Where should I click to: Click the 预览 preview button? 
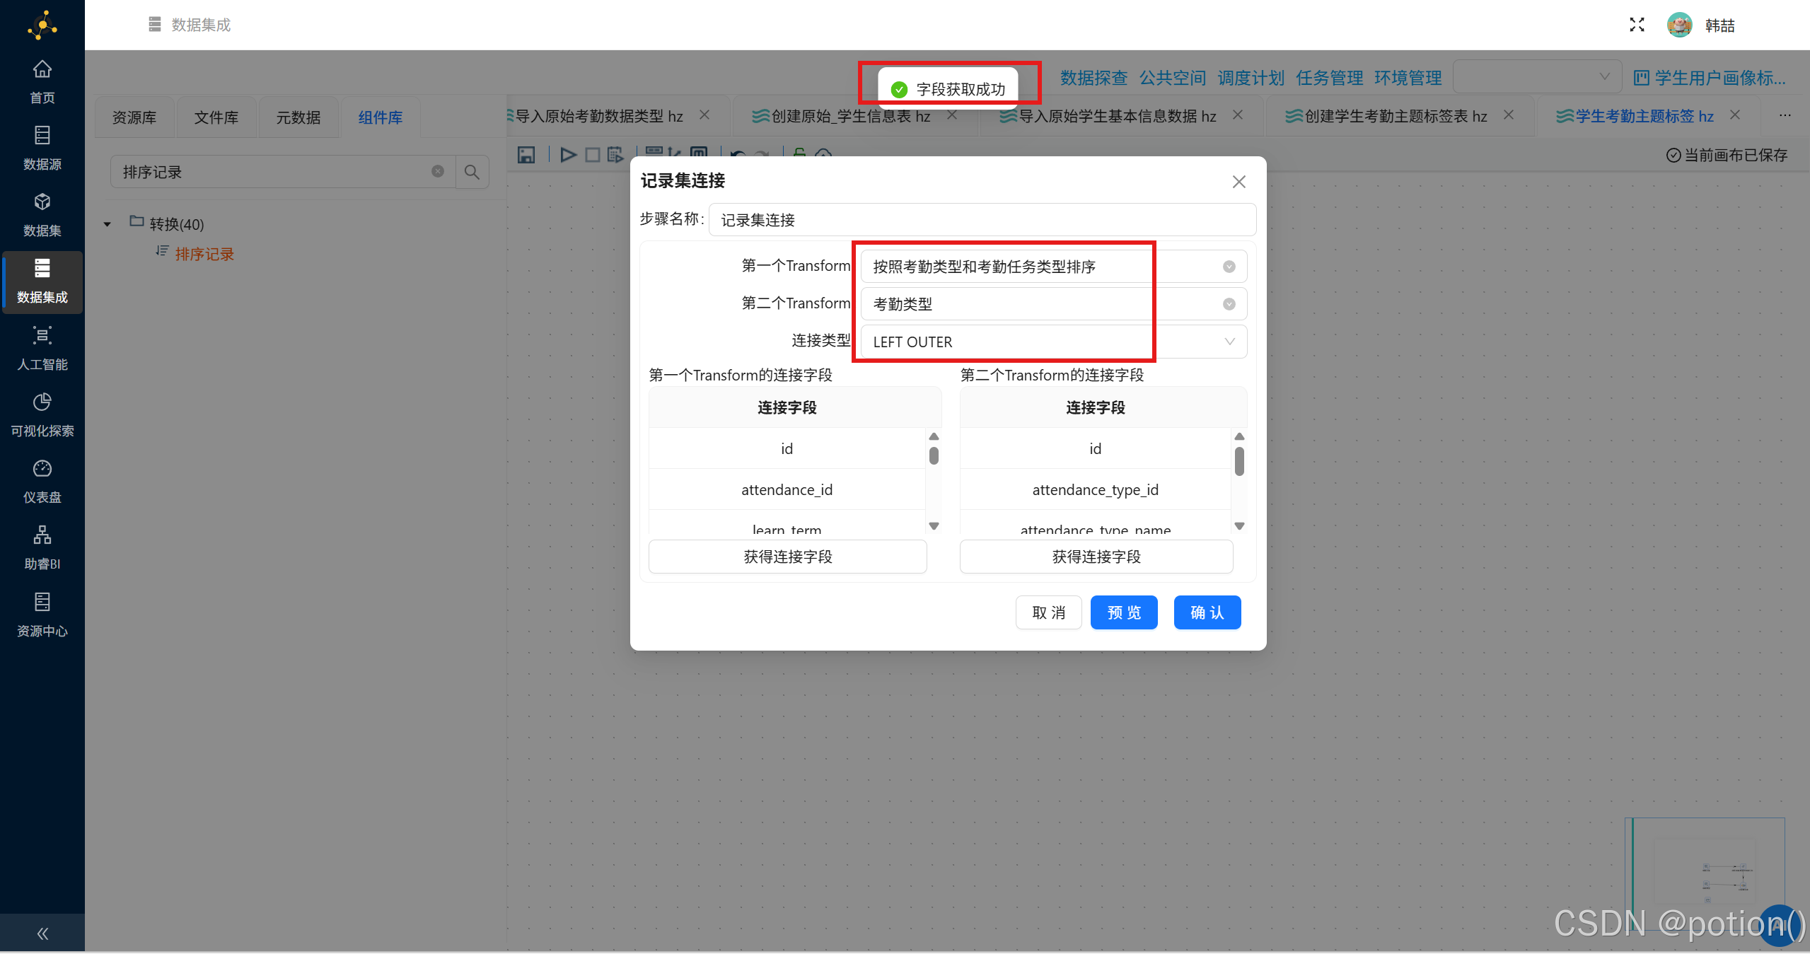[1123, 612]
